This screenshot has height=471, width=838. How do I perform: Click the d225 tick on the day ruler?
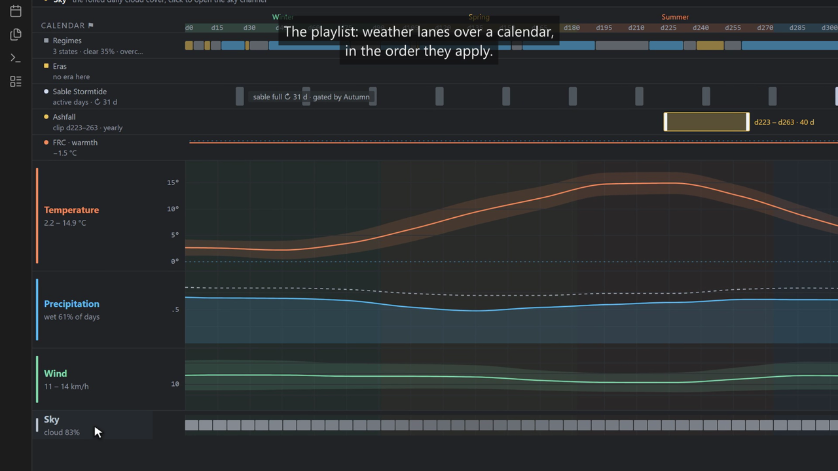(668, 28)
